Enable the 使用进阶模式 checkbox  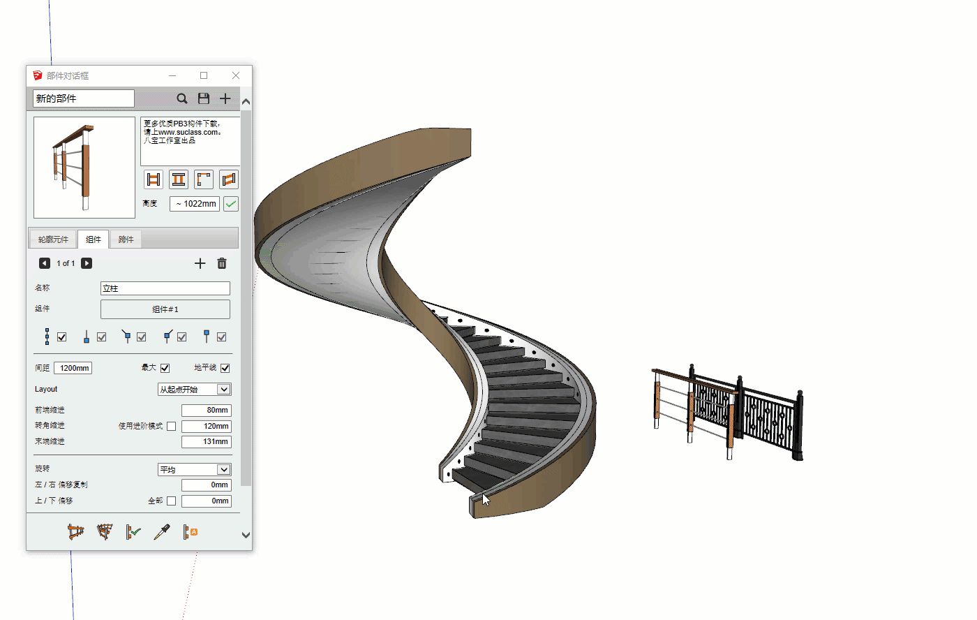coord(171,426)
